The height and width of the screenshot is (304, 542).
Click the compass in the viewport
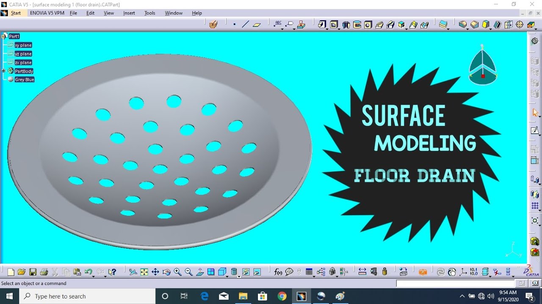pos(483,65)
